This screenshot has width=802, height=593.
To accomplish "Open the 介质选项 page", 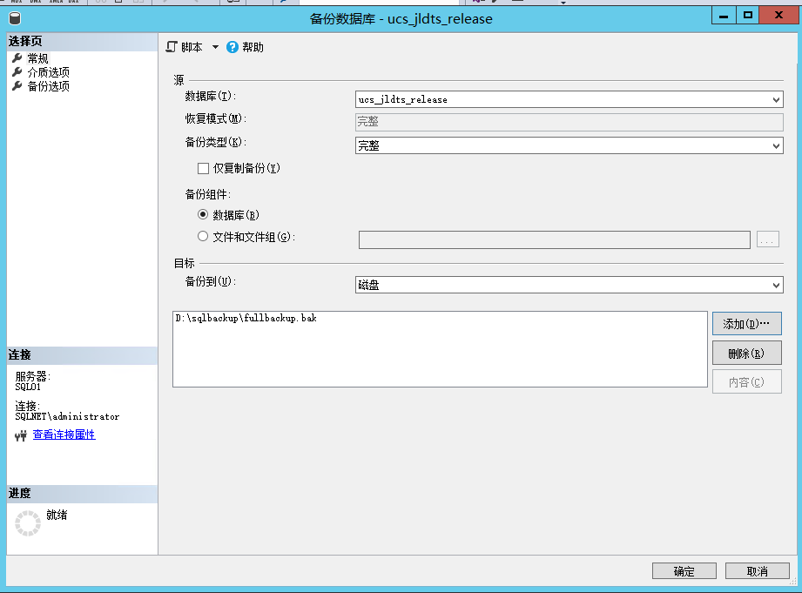I will 48,72.
